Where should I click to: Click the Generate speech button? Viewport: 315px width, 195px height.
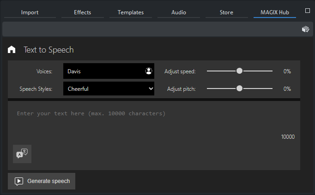[x=42, y=181]
